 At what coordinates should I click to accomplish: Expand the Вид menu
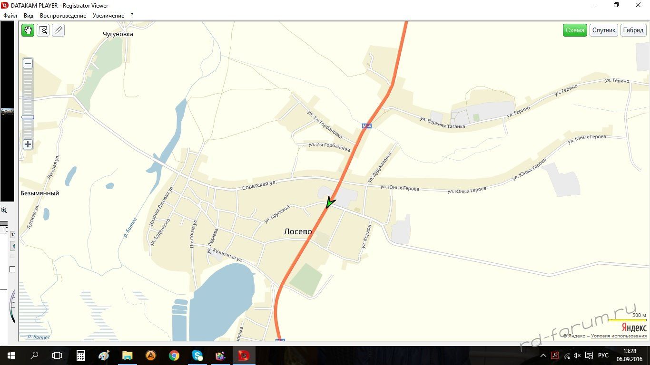pyautogui.click(x=29, y=16)
